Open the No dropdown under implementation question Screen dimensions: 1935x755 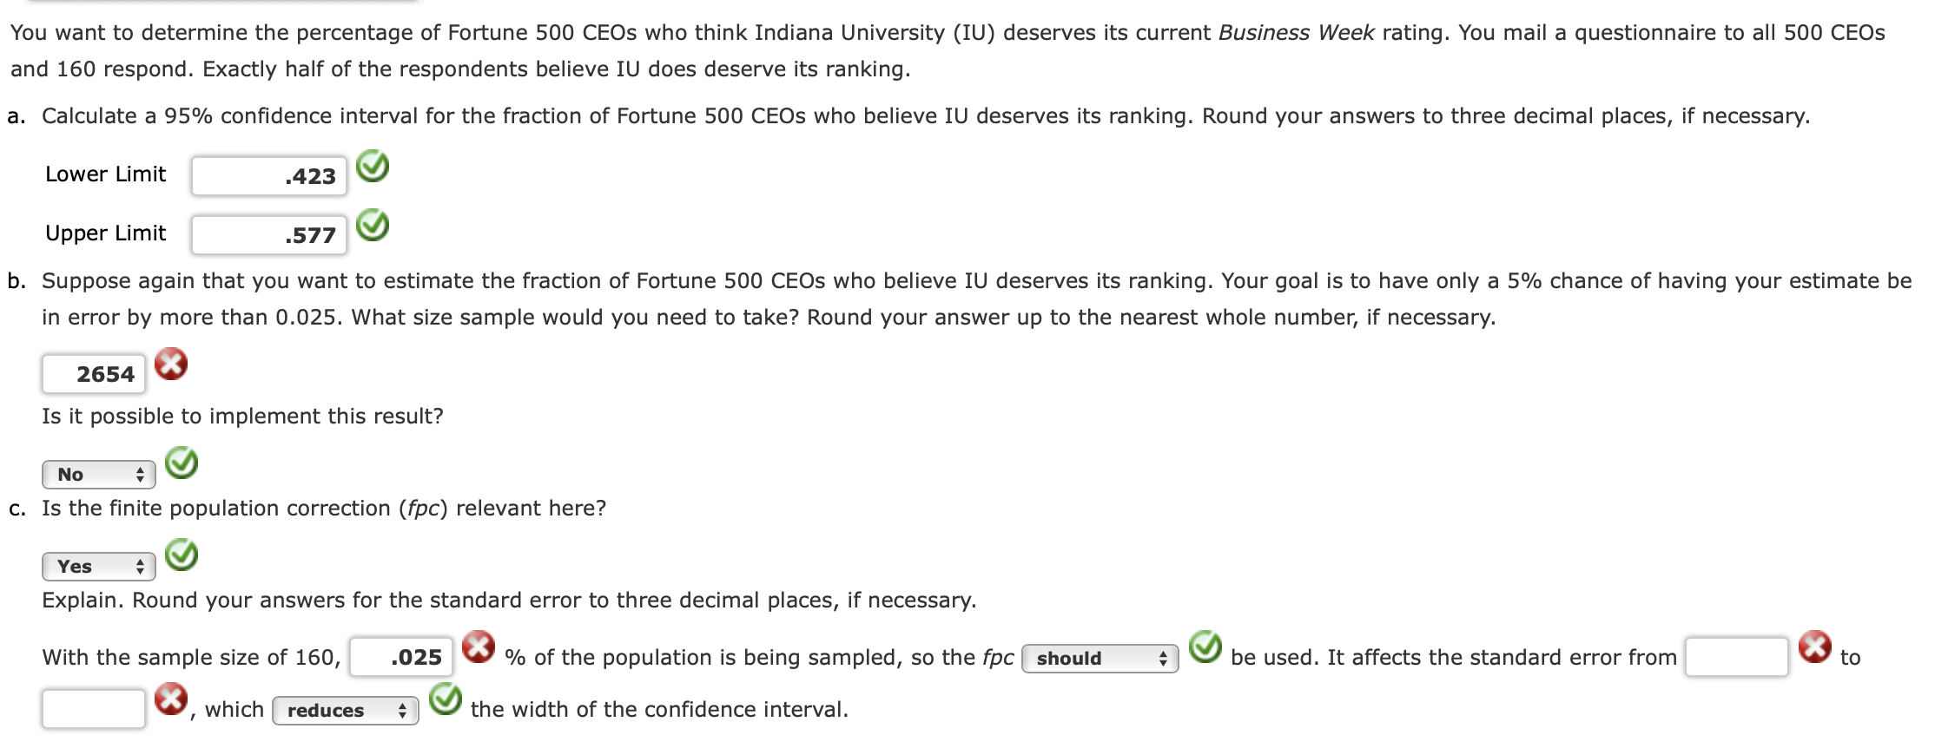(x=97, y=474)
